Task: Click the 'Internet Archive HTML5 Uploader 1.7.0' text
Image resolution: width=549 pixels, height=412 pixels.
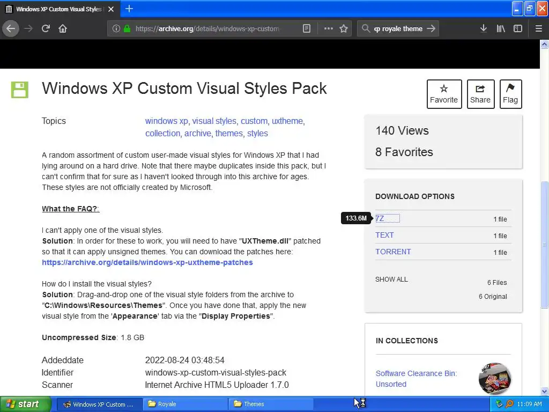Action: point(217,385)
